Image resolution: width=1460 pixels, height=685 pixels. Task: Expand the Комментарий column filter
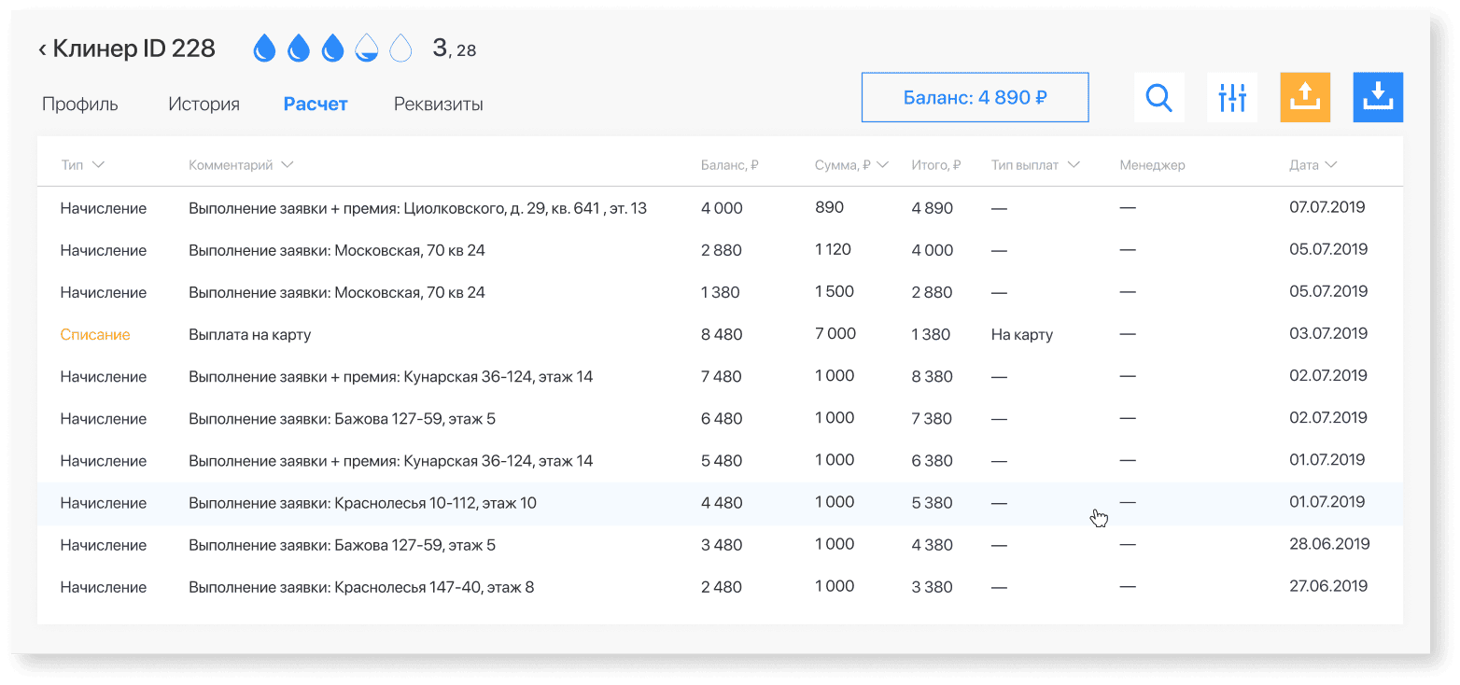click(288, 165)
